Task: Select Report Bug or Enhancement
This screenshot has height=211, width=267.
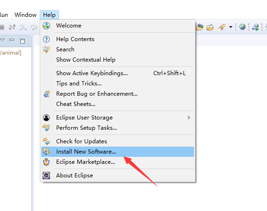Action: pos(117,94)
